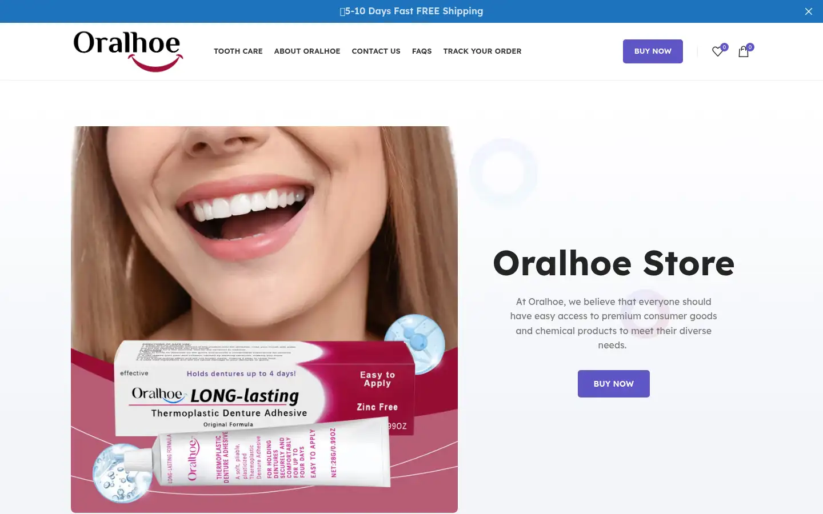Open the Tooth Care menu
The height and width of the screenshot is (514, 823).
(238, 51)
